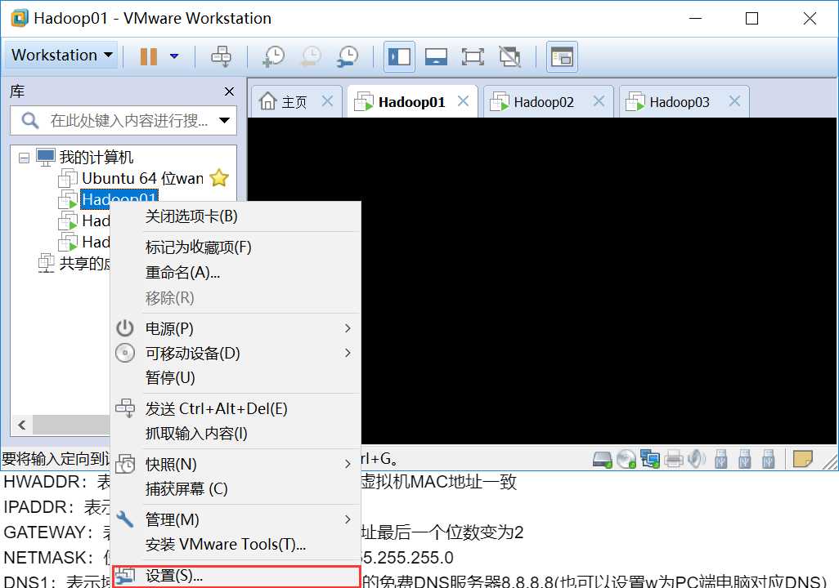Image resolution: width=839 pixels, height=588 pixels.
Task: Select 重命名(A)... from the context menu
Action: pyautogui.click(x=236, y=273)
